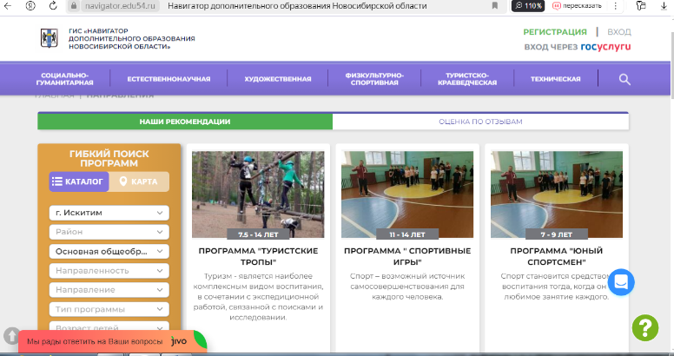Open the Тип программы dropdown
Screen dimensions: 674x356
pos(109,309)
